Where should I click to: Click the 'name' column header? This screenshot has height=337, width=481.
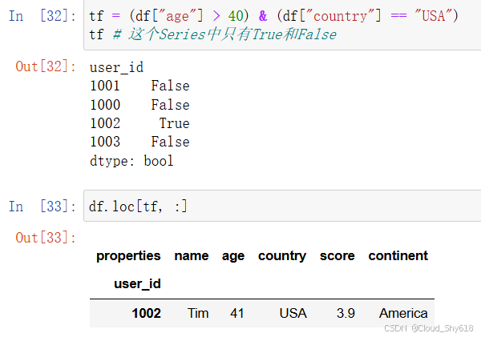192,256
